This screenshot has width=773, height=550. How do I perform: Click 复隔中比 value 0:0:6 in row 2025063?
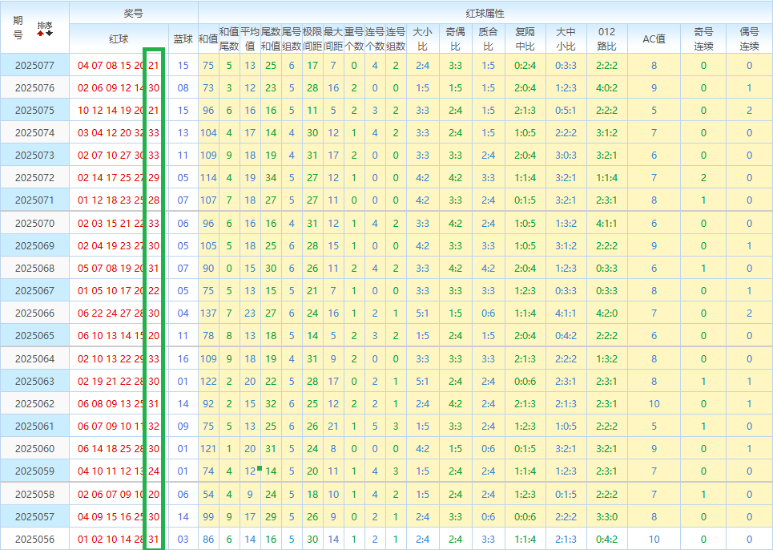tap(525, 382)
